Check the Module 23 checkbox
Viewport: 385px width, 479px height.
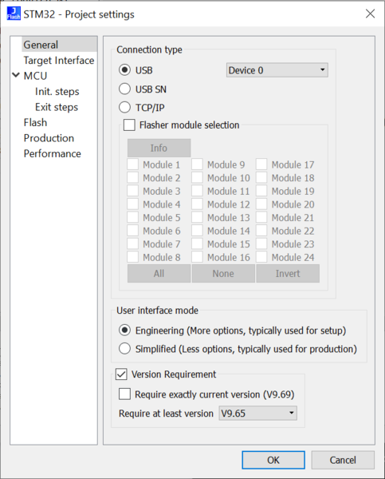coord(261,243)
